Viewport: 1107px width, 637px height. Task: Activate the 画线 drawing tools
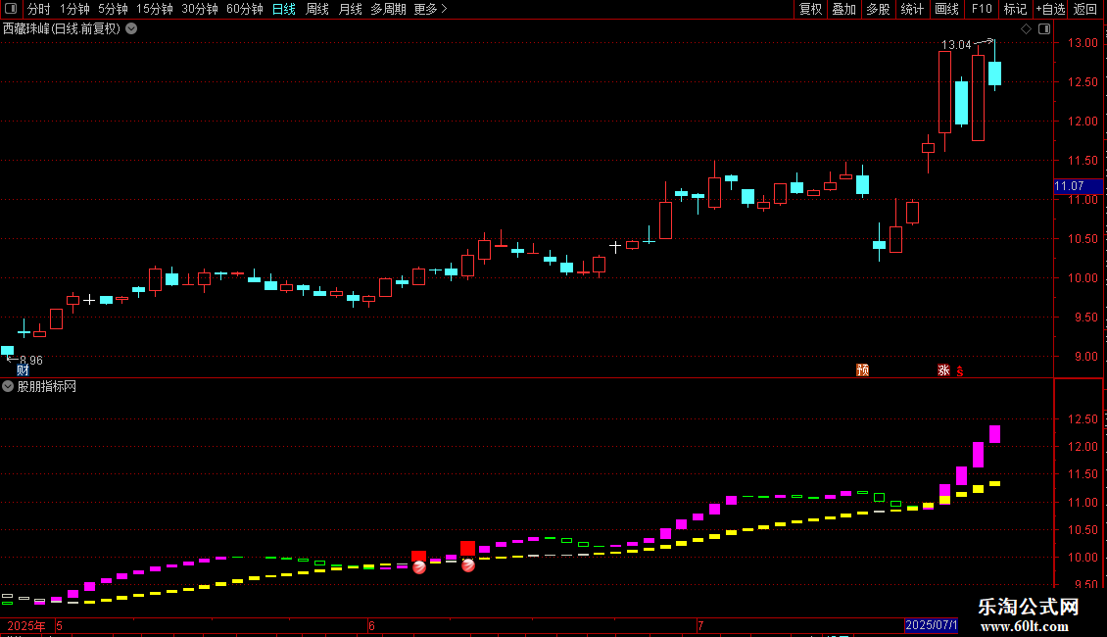[946, 9]
